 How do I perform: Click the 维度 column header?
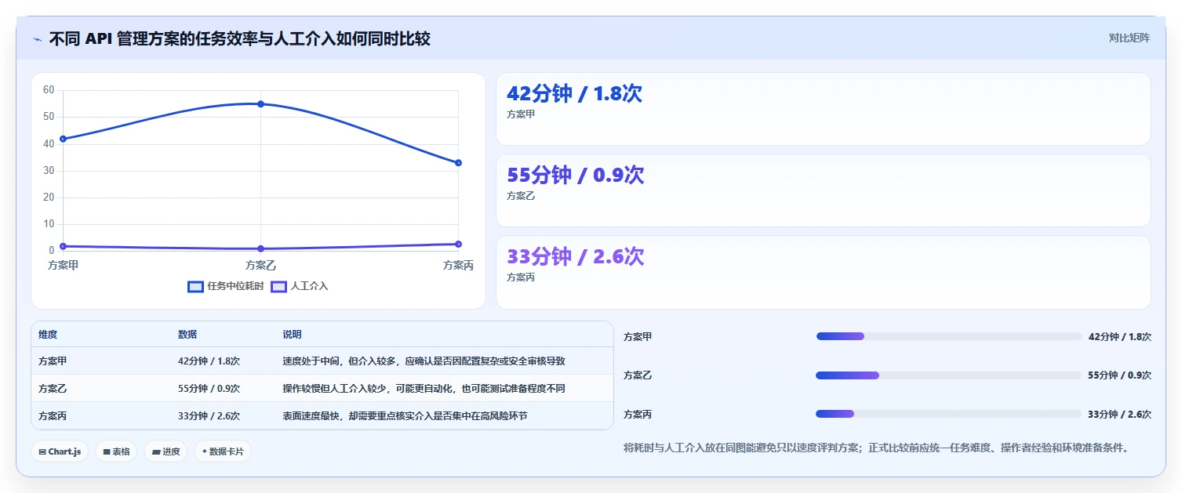pyautogui.click(x=48, y=335)
